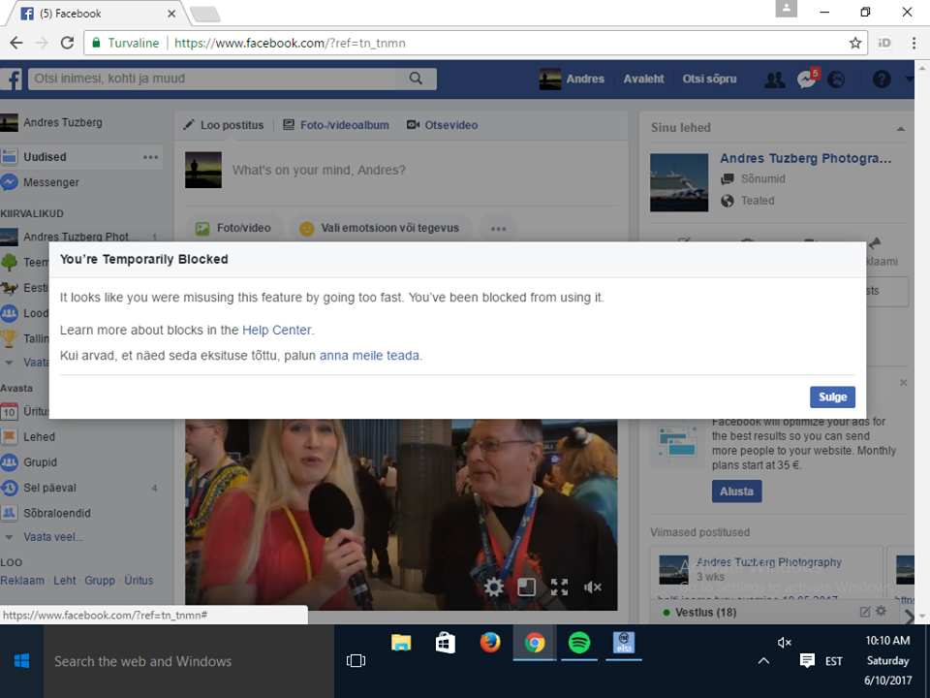Click the video picture-in-picture icon
This screenshot has height=698, width=930.
[x=526, y=587]
